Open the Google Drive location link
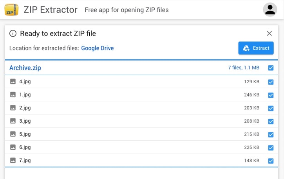284x179 pixels. [98, 48]
